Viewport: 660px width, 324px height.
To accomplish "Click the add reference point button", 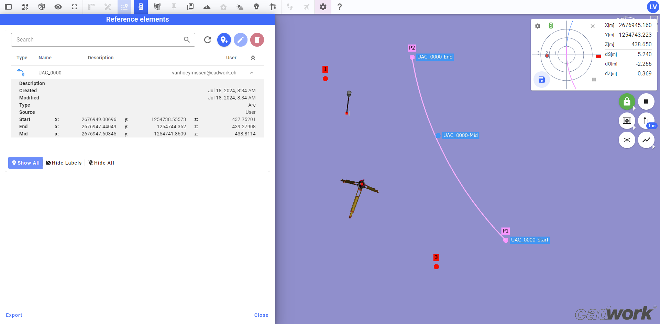I will point(224,40).
